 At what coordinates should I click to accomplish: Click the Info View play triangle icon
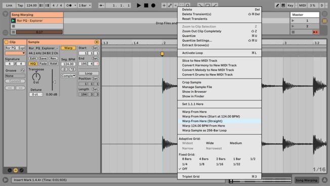(6, 180)
